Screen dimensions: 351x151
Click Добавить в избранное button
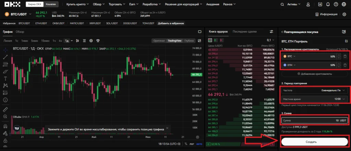point(171,23)
